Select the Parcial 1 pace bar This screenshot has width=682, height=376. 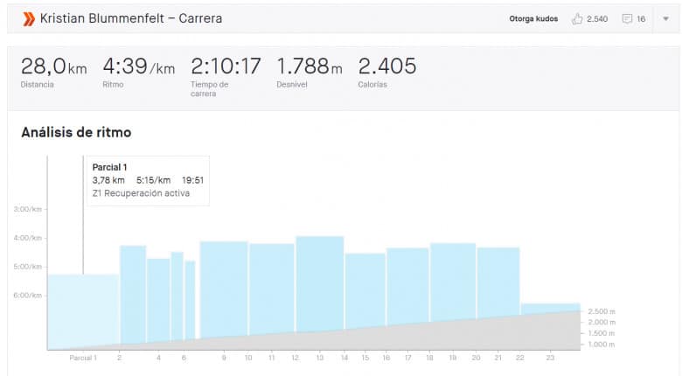pos(83,310)
